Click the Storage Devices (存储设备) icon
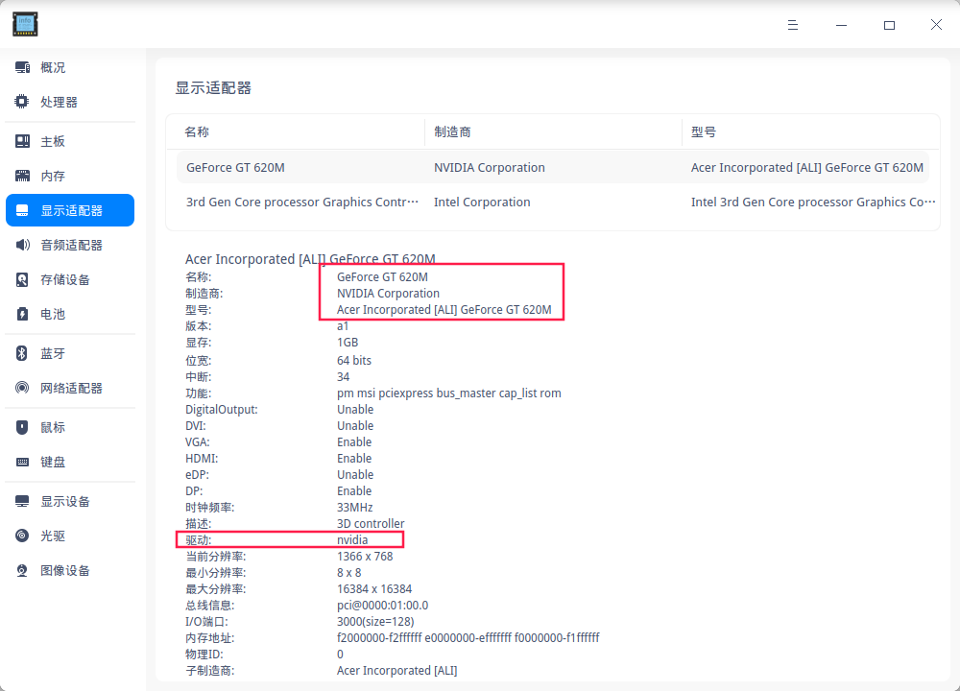Image resolution: width=960 pixels, height=691 pixels. (x=23, y=279)
